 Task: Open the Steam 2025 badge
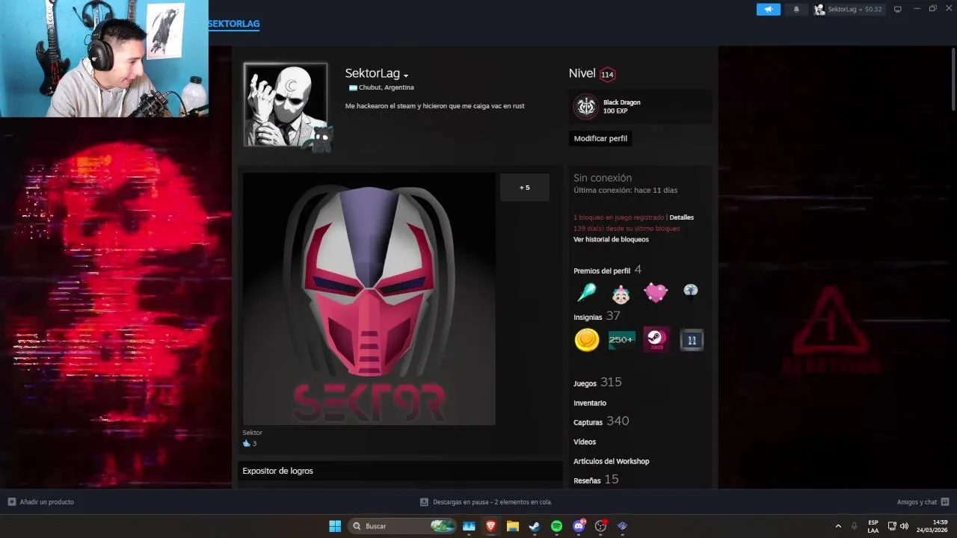pos(656,340)
